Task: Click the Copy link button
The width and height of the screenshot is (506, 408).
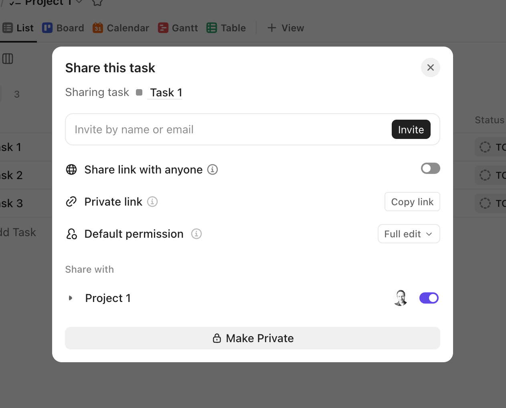Action: coord(412,202)
